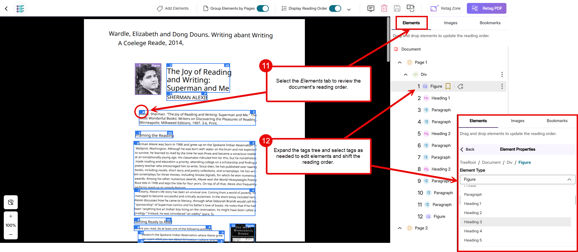
Task: Switch to the Images tab in main panel
Action: tap(450, 23)
